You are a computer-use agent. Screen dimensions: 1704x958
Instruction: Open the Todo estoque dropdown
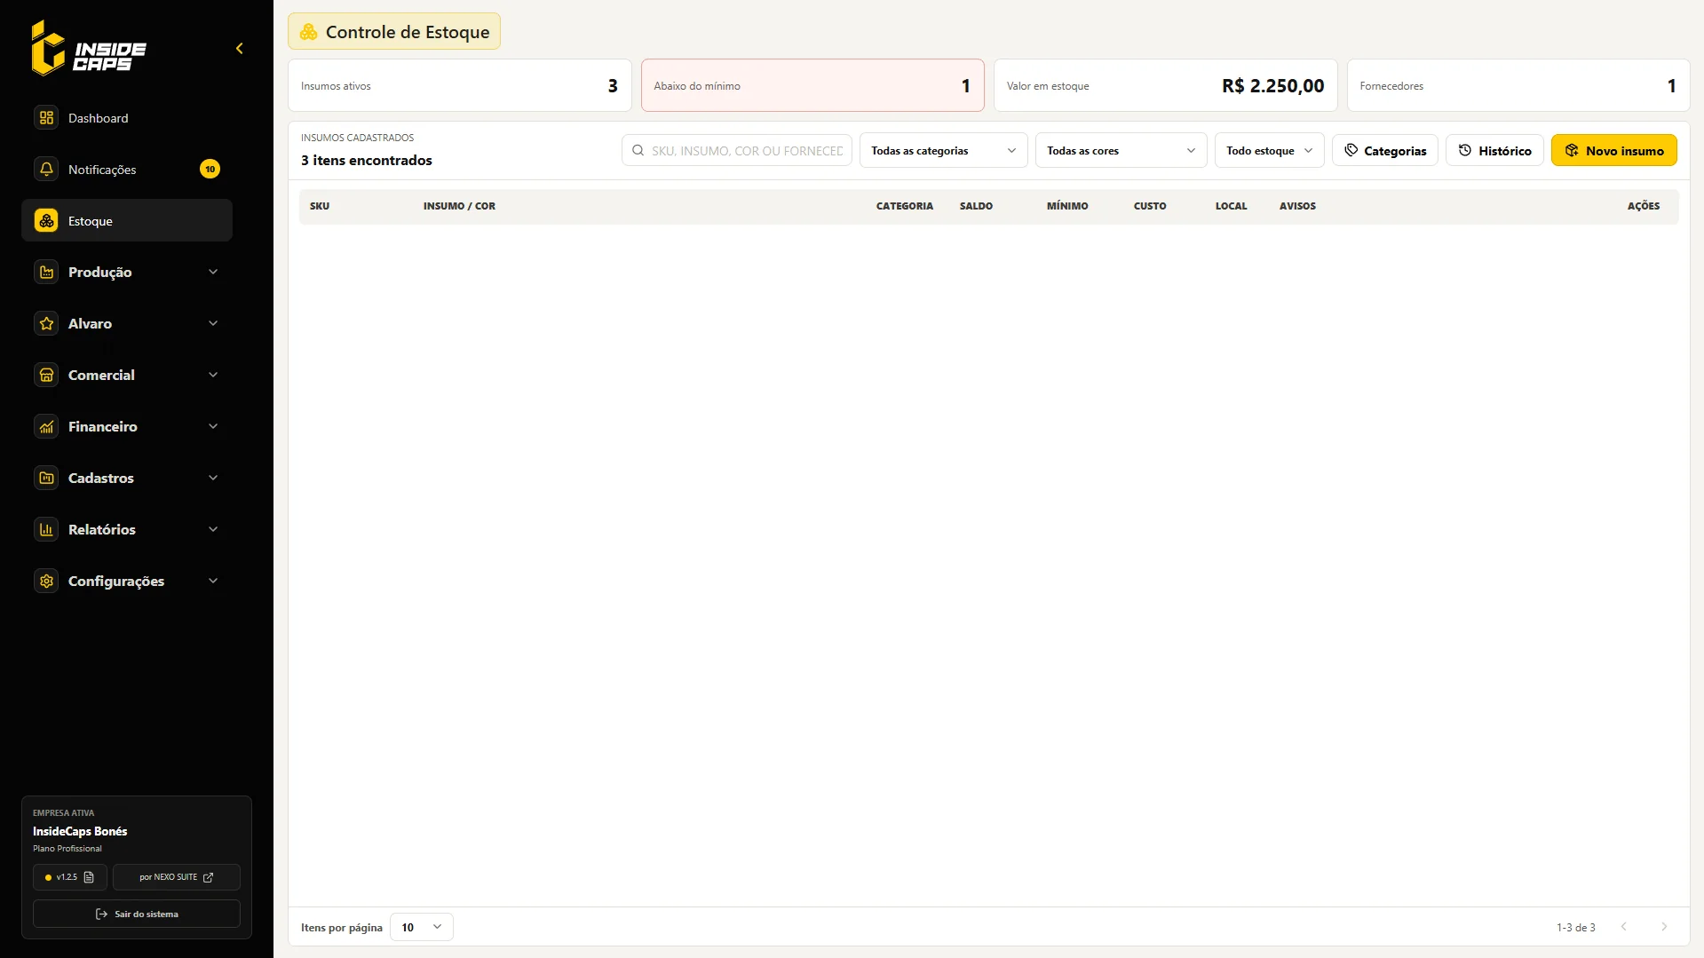[x=1269, y=151]
